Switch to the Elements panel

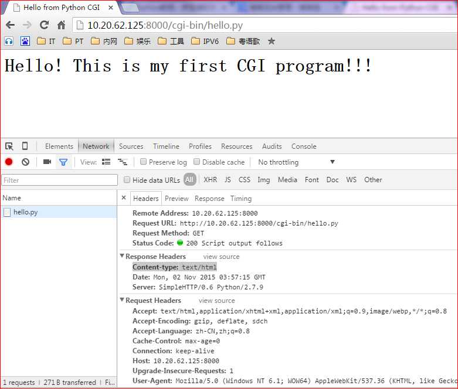coord(59,146)
